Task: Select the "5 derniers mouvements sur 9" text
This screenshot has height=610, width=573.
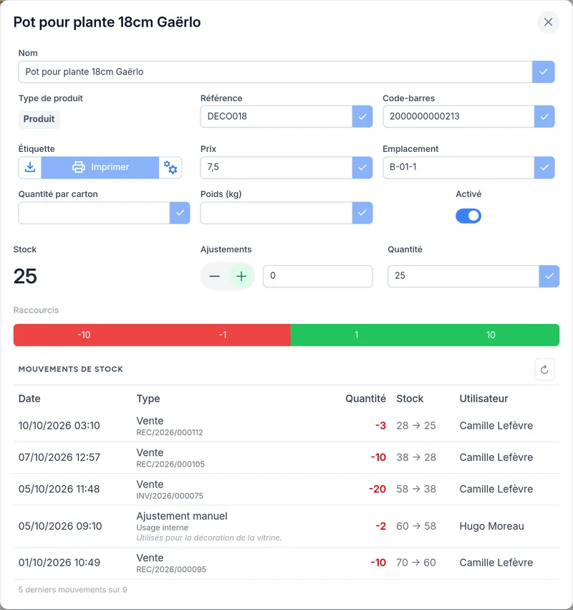Action: point(72,590)
